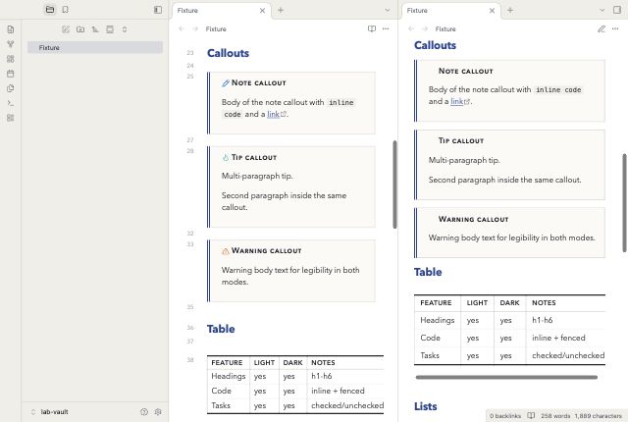Click the Headings cell in editor table
628x422 pixels.
(x=229, y=376)
